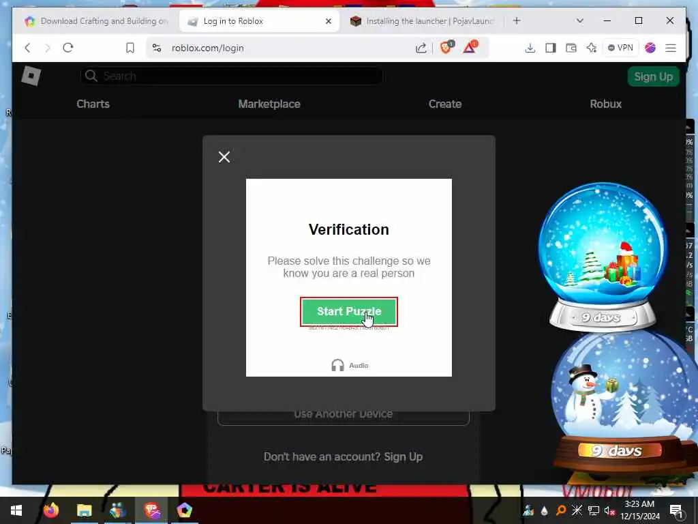Open the notification center icon
Image resolution: width=698 pixels, height=524 pixels.
[676, 510]
